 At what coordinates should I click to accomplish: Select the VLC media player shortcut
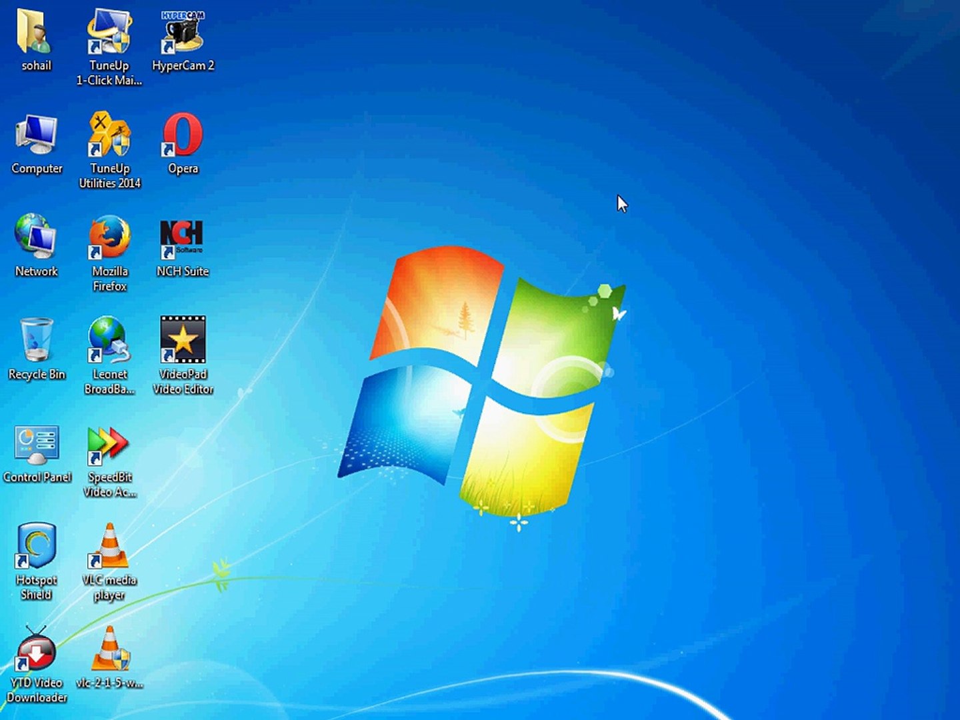(x=109, y=546)
